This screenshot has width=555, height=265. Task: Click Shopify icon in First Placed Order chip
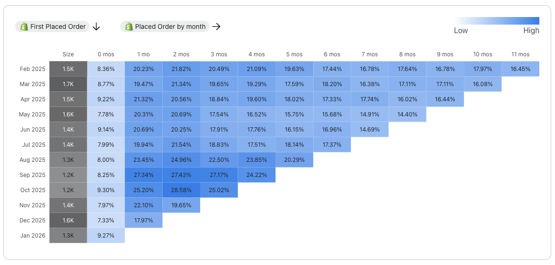click(24, 27)
